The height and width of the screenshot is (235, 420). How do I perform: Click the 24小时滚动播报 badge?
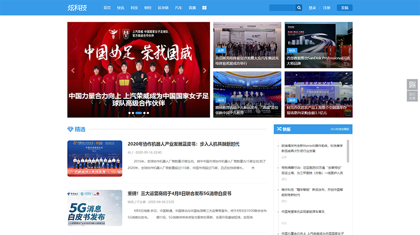coord(340,129)
